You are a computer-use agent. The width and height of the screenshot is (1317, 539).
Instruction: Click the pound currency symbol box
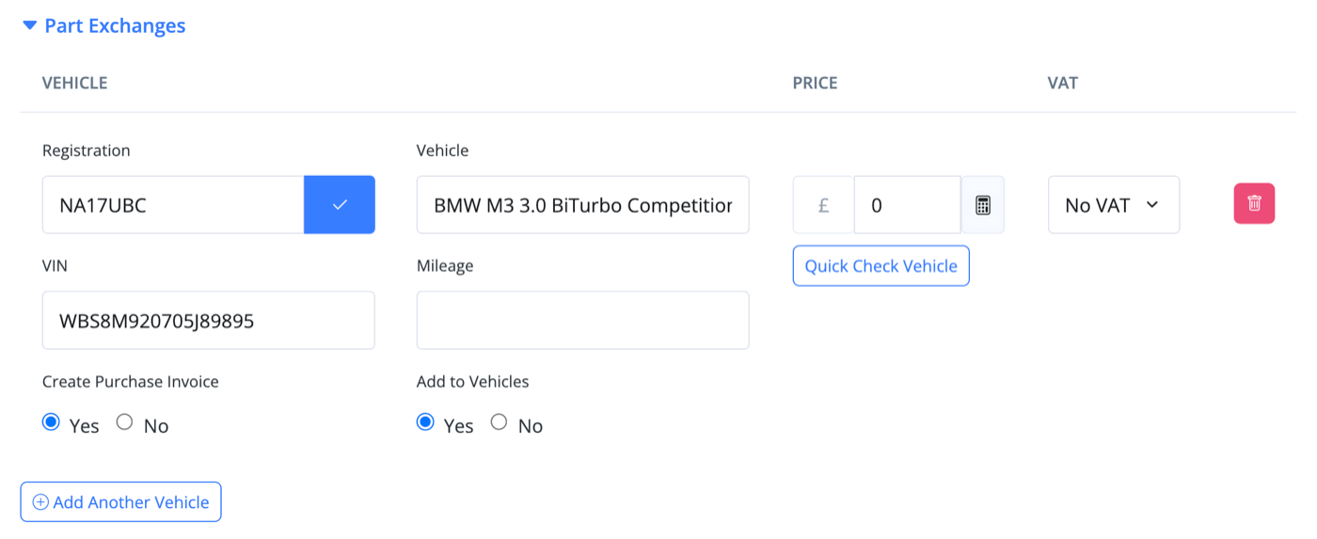pyautogui.click(x=823, y=204)
